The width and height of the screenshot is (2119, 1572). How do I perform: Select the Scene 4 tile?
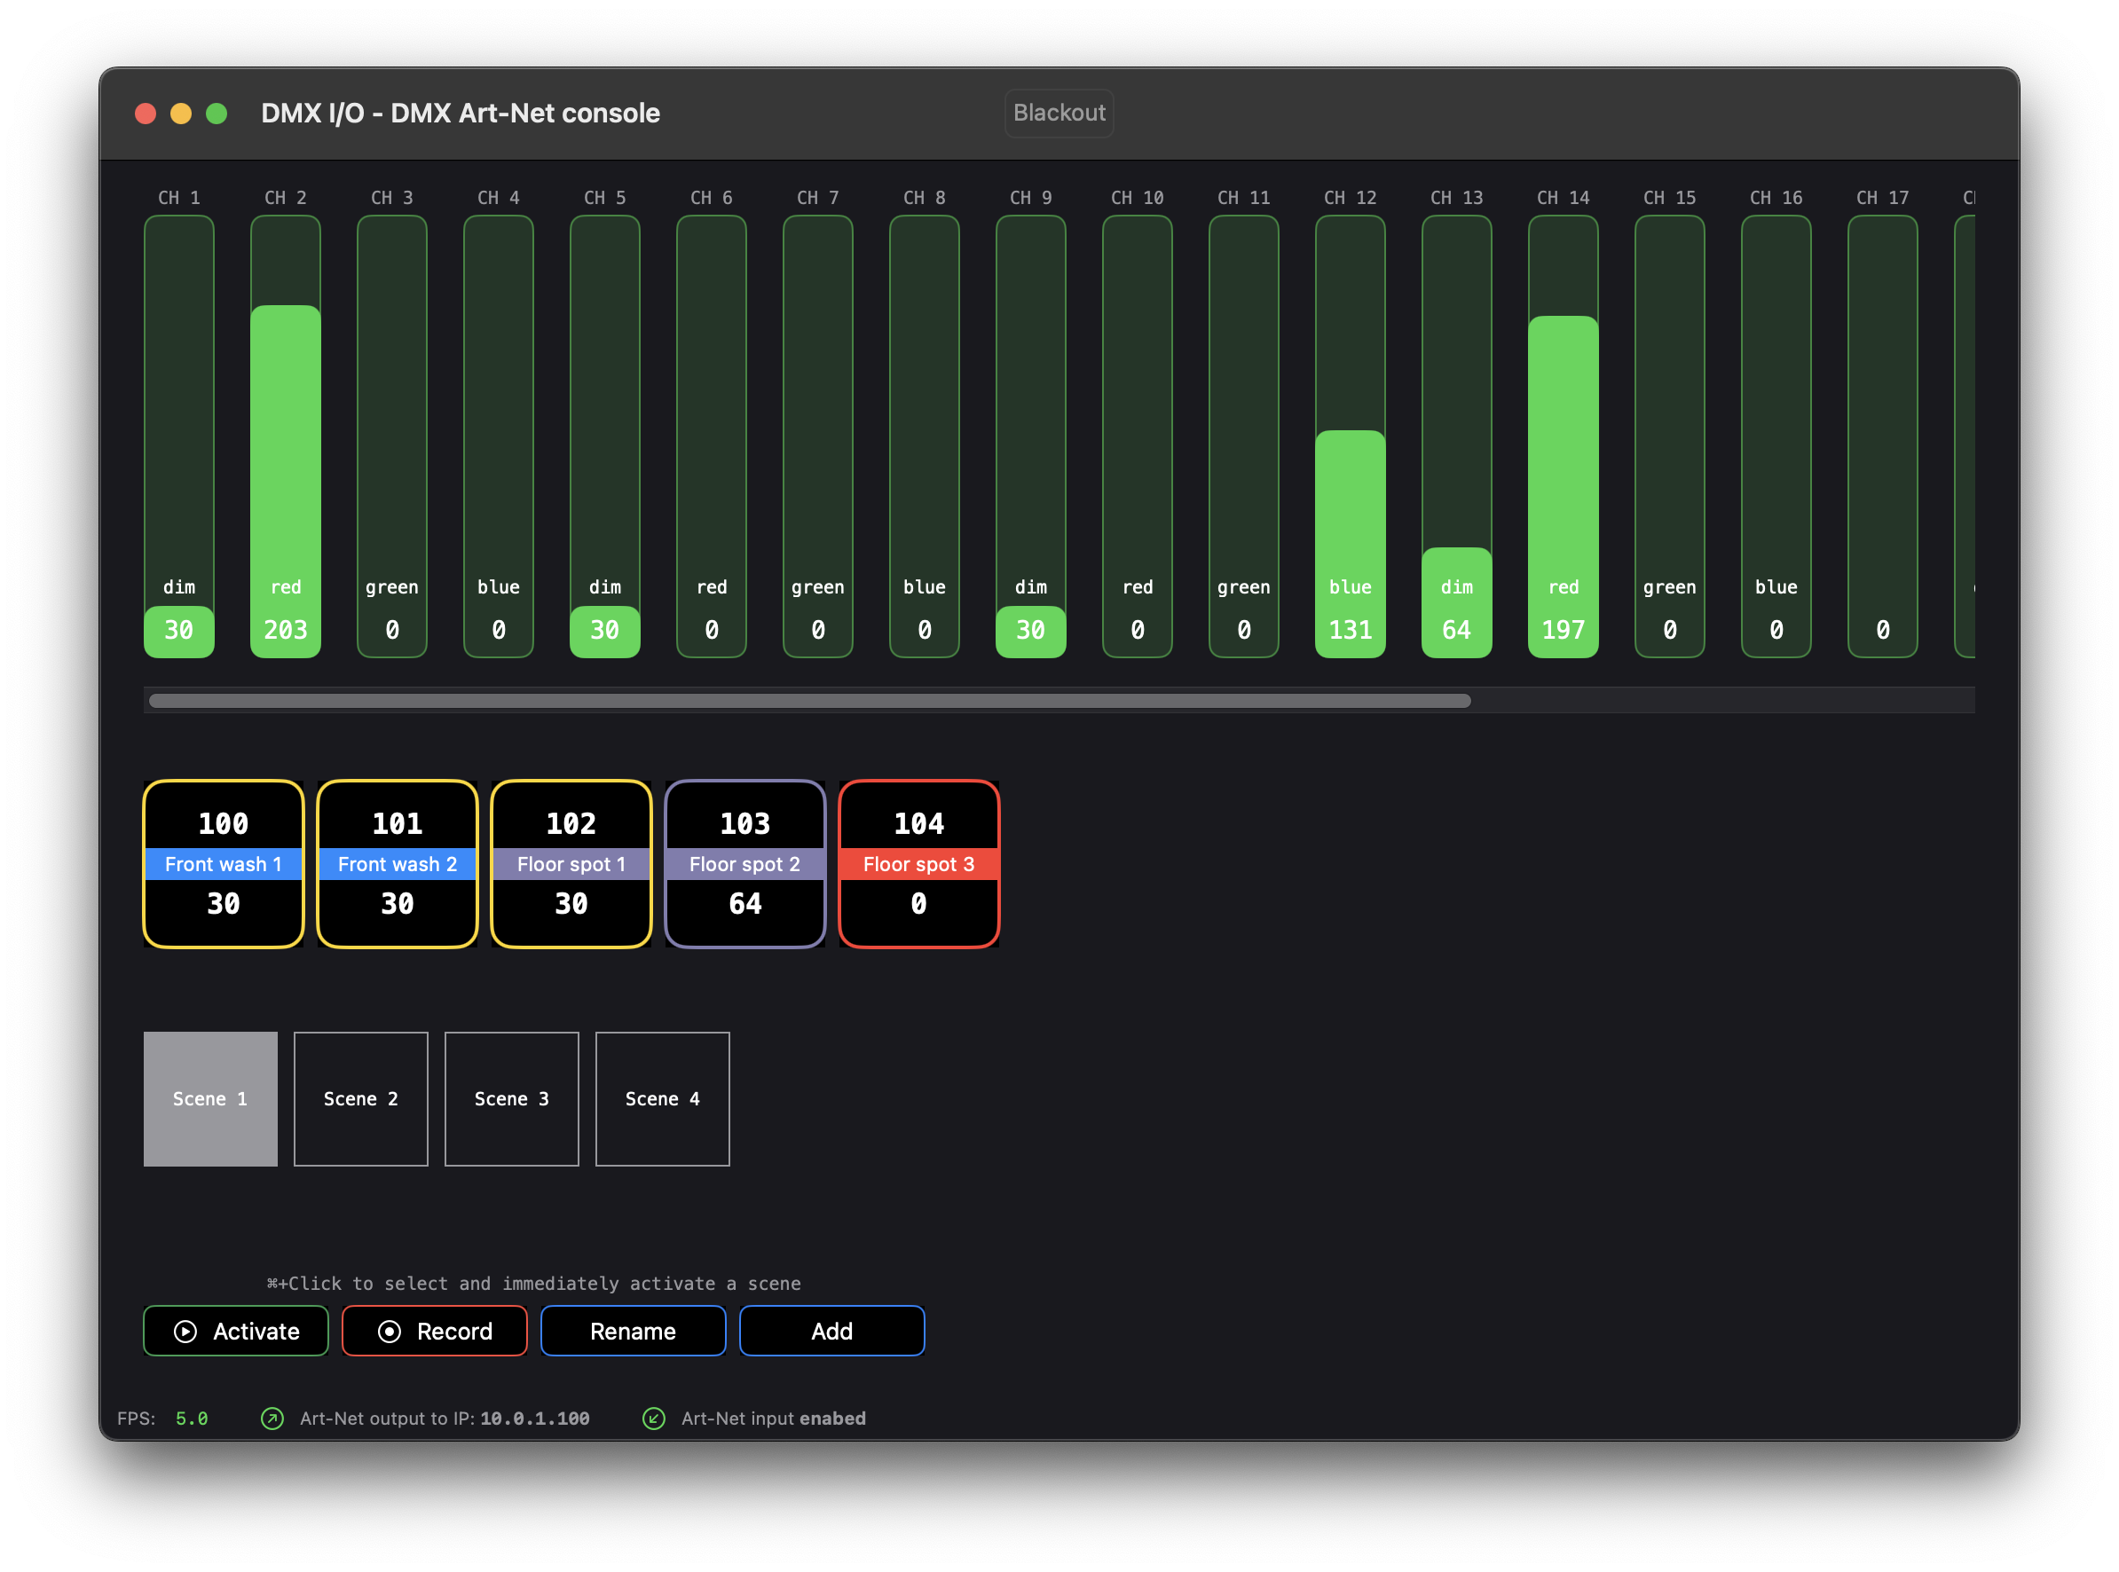(663, 1098)
